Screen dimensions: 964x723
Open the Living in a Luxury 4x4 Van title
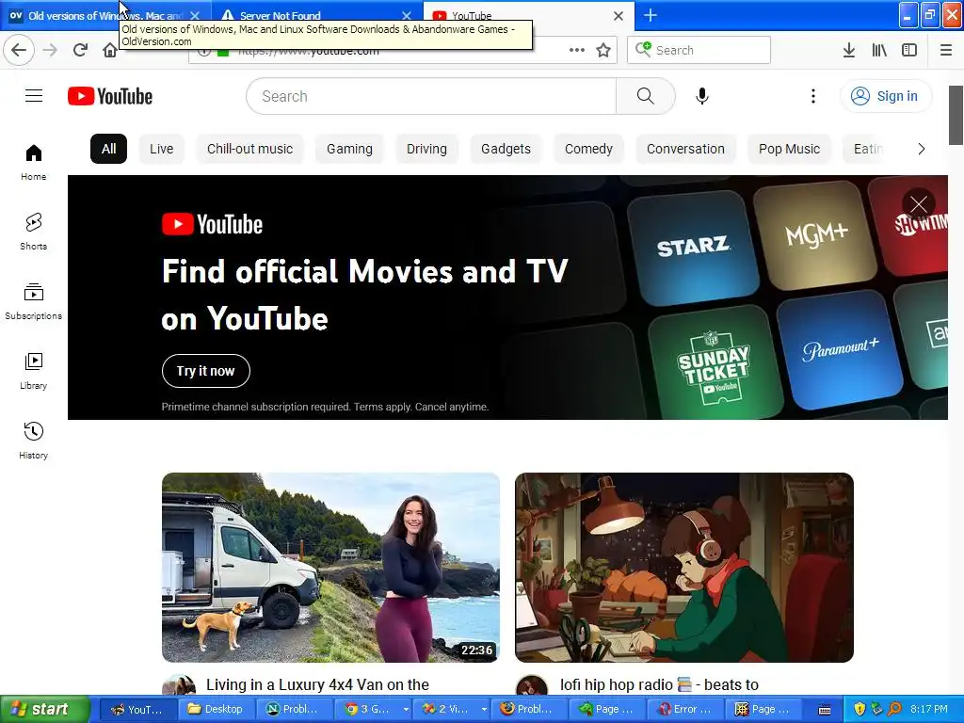tap(318, 684)
